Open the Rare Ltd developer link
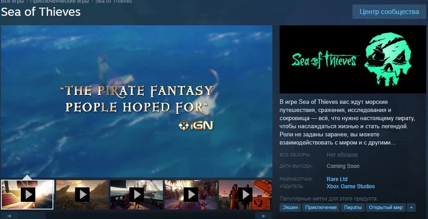 tap(337, 179)
